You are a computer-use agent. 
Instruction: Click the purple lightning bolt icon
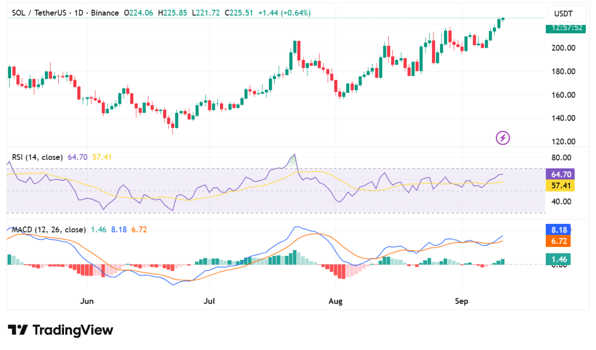pos(503,138)
